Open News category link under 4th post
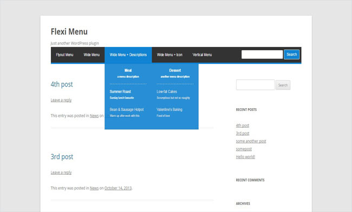Screen dimensions: 352x212 click(94, 116)
